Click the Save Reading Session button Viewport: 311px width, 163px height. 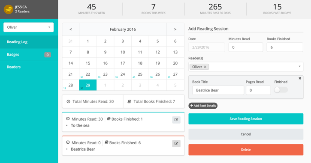[x=246, y=119]
